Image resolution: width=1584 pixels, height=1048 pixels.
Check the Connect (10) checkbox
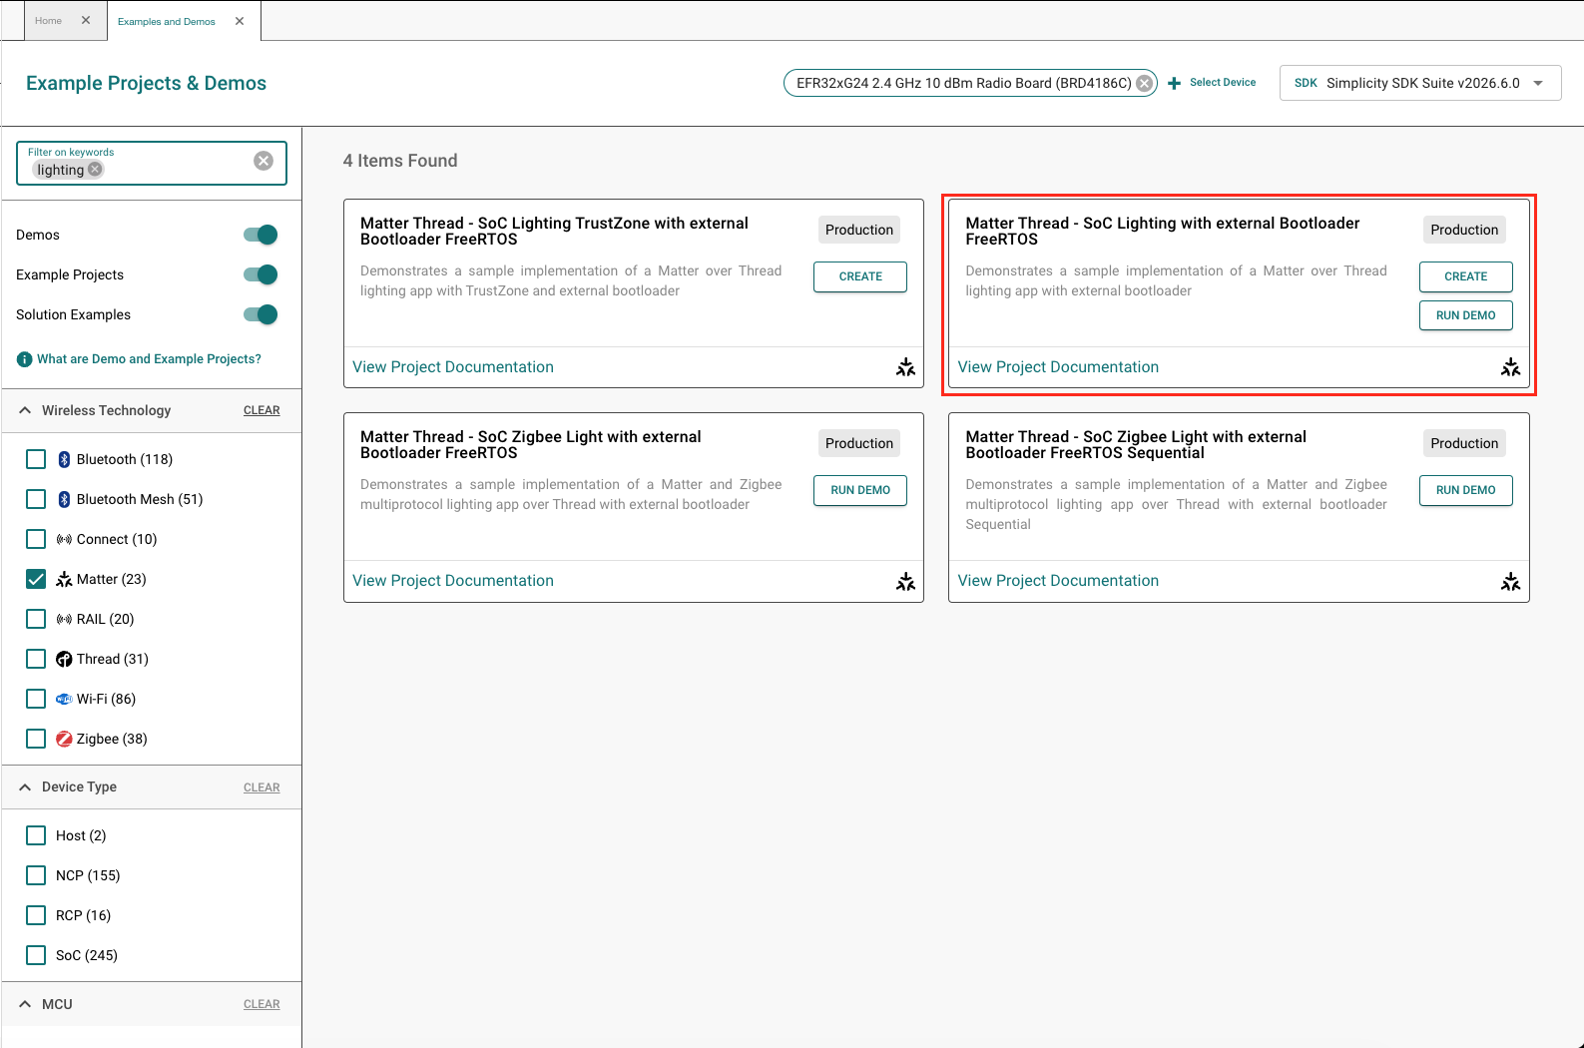tap(36, 539)
